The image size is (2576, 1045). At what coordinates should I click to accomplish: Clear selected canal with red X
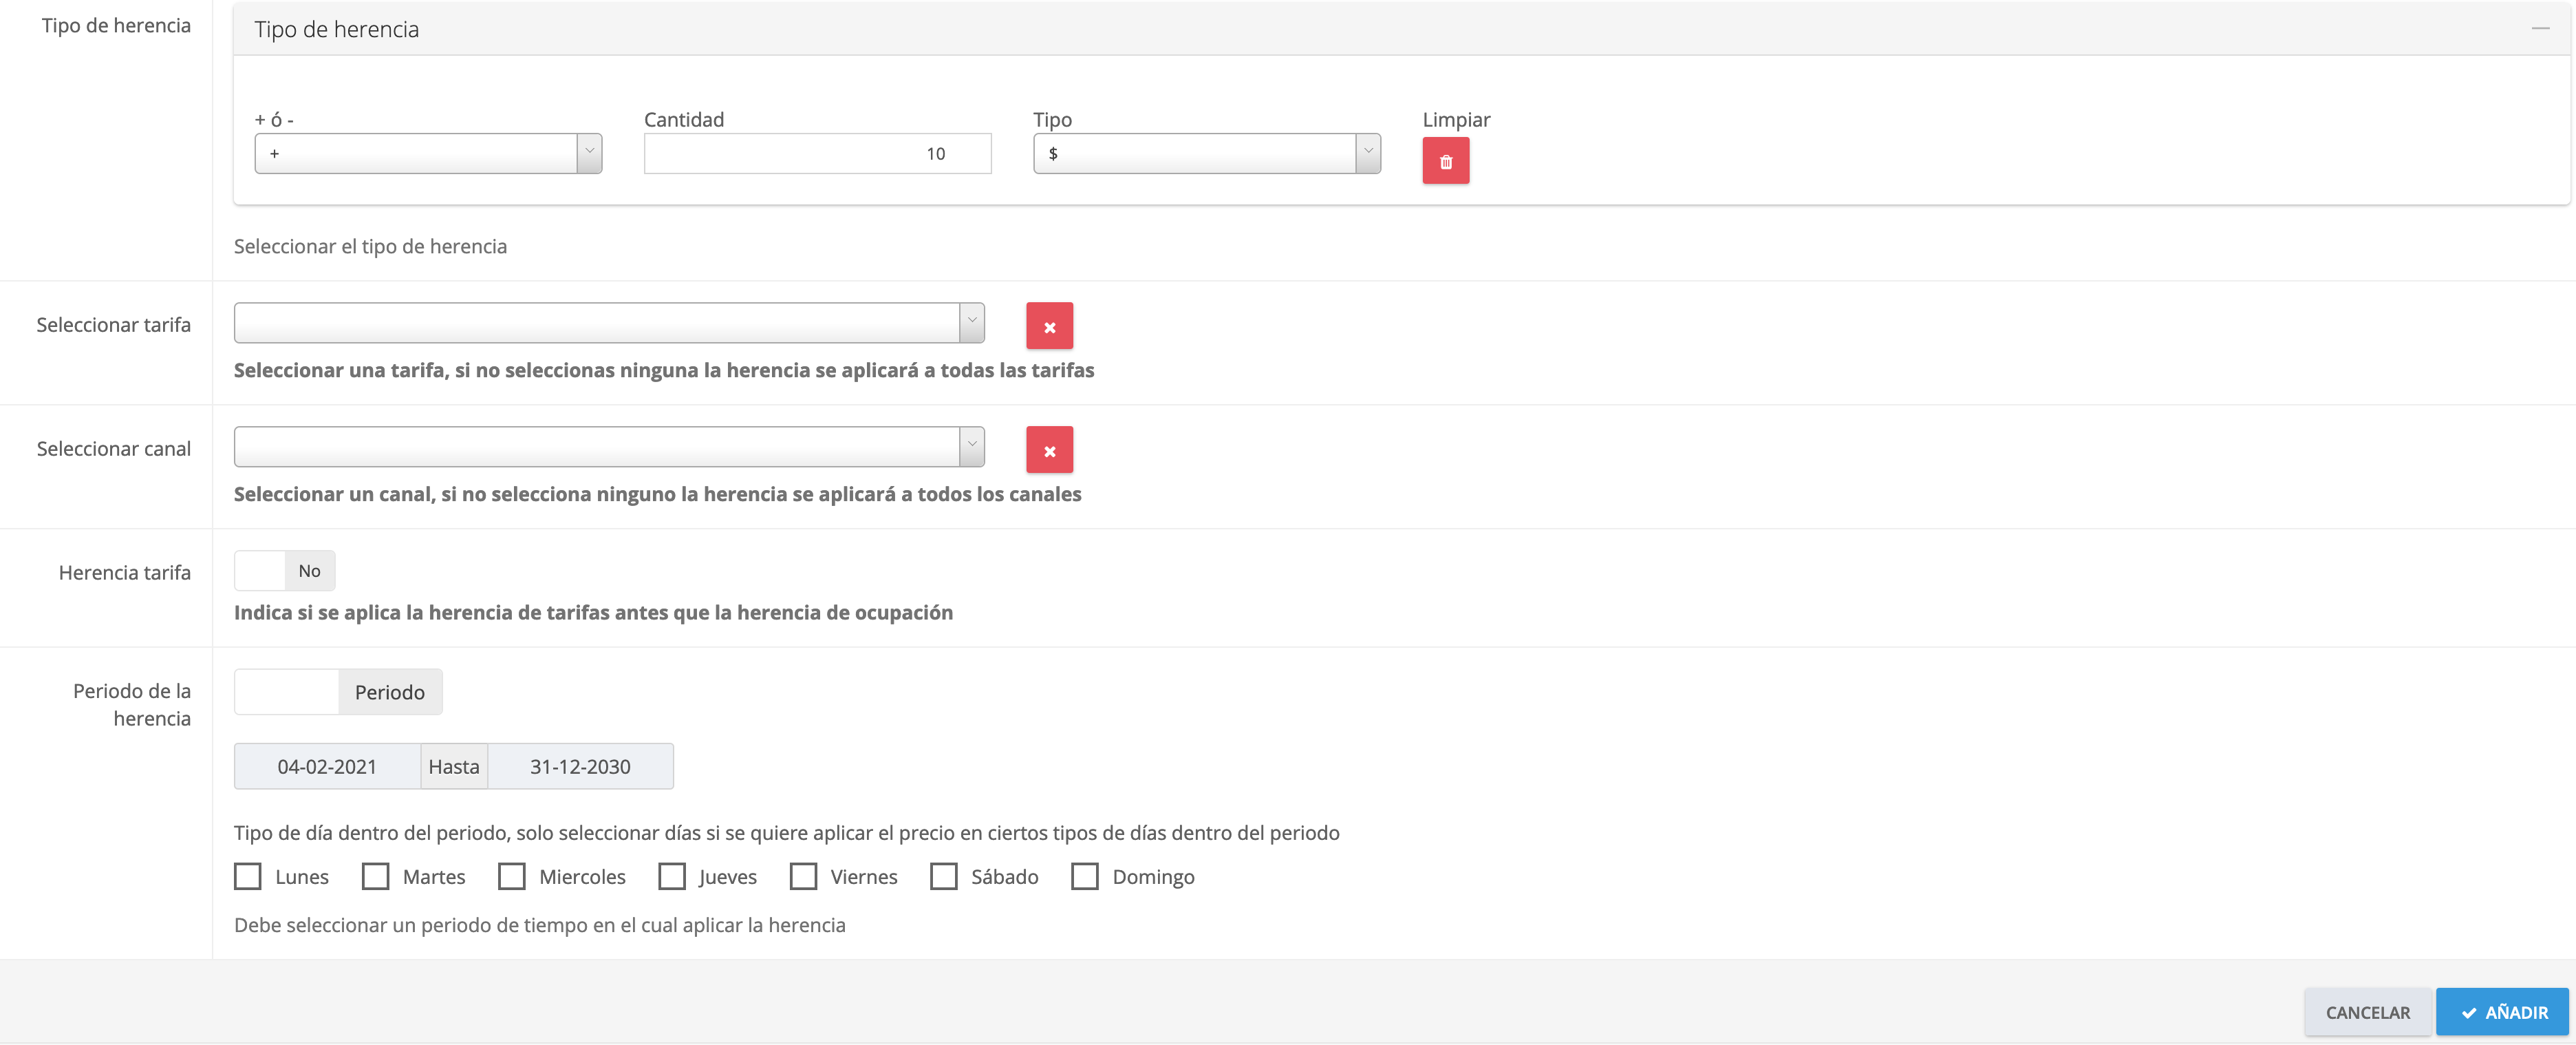click(x=1049, y=450)
